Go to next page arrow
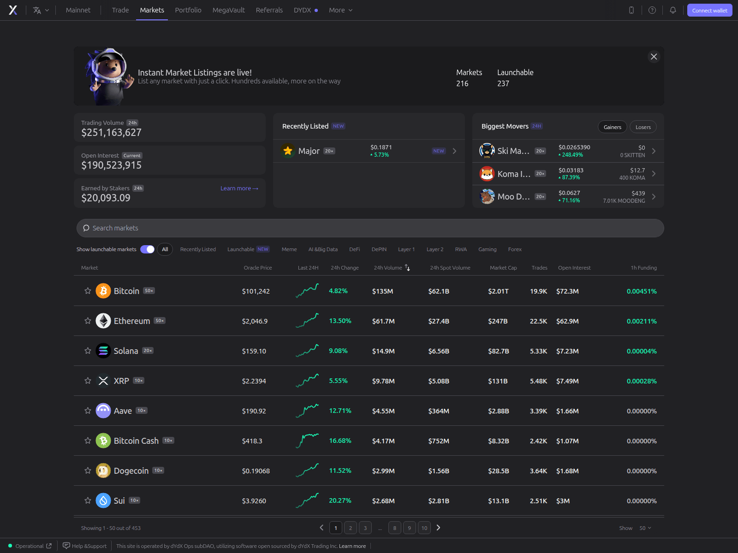The height and width of the screenshot is (553, 738). pos(438,528)
